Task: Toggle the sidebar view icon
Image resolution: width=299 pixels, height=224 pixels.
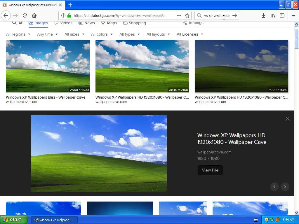Action: 282,15
